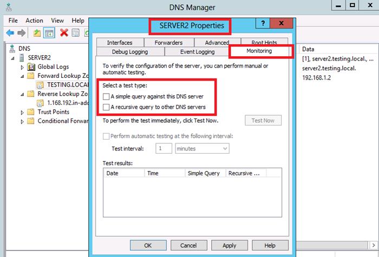This screenshot has width=379, height=257.
Task: Select the 192.168.1.2 data entry
Action: (316, 78)
